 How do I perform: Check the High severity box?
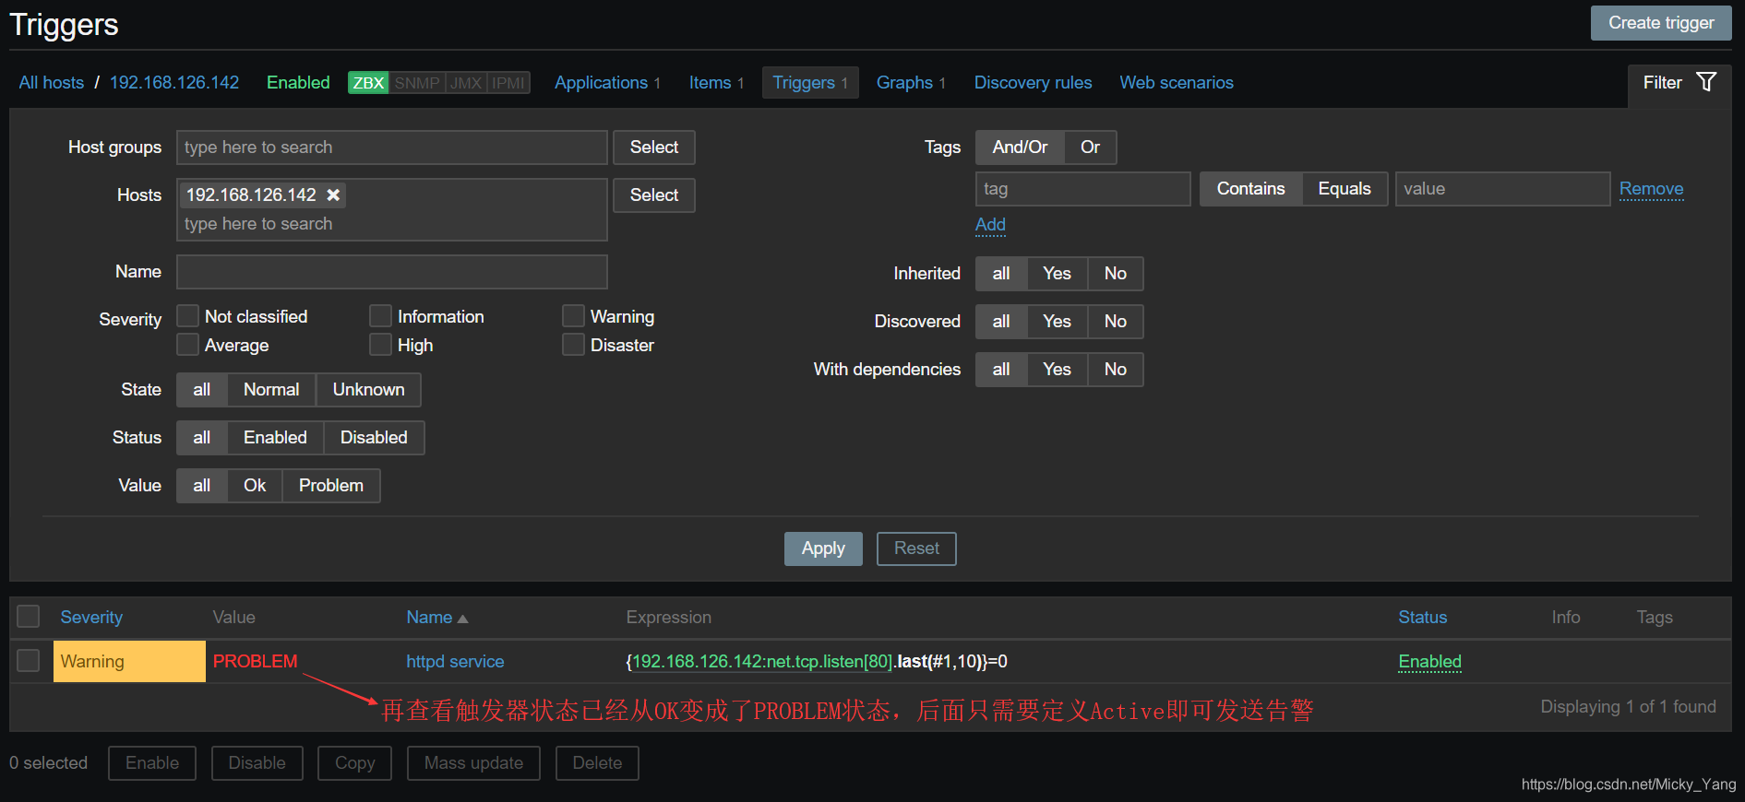pyautogui.click(x=380, y=345)
